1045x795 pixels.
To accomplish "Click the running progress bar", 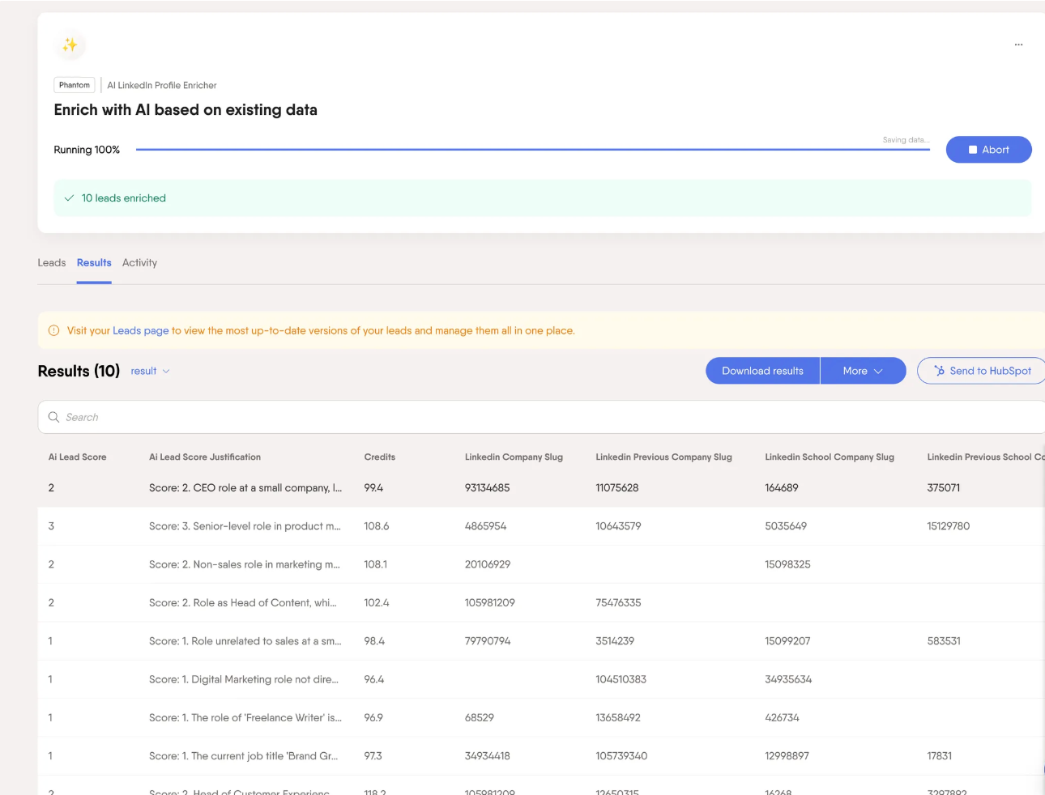I will (532, 150).
